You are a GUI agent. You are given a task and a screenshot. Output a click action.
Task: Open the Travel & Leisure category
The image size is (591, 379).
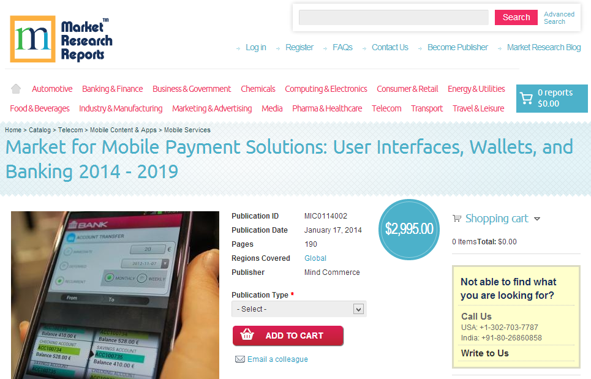point(478,108)
